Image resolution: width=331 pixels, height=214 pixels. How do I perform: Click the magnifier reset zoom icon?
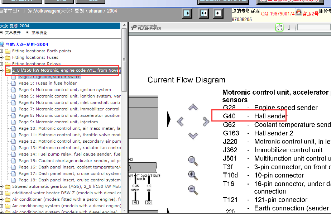[x=193, y=161]
